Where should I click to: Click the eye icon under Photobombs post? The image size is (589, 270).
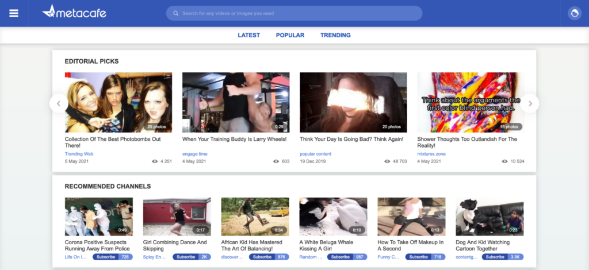pos(155,161)
